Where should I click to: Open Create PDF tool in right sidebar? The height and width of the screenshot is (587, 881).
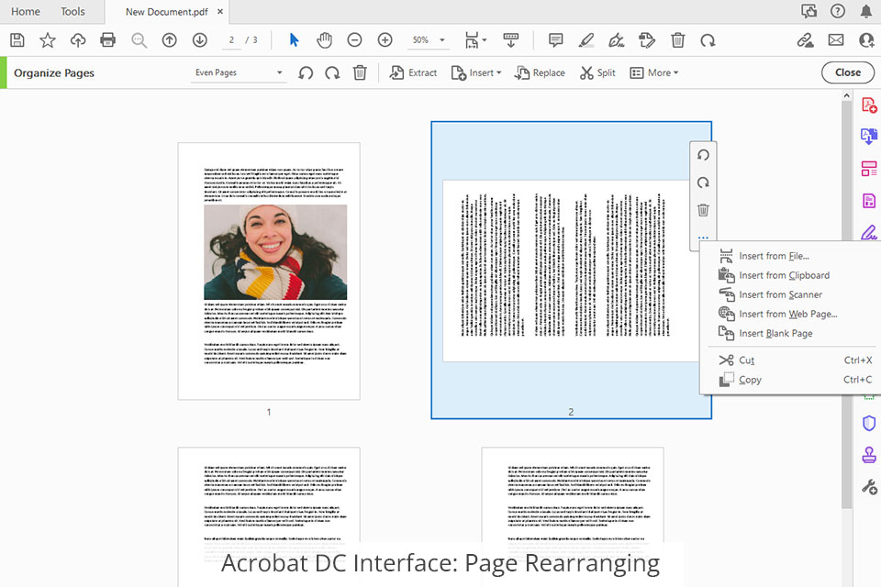tap(869, 105)
